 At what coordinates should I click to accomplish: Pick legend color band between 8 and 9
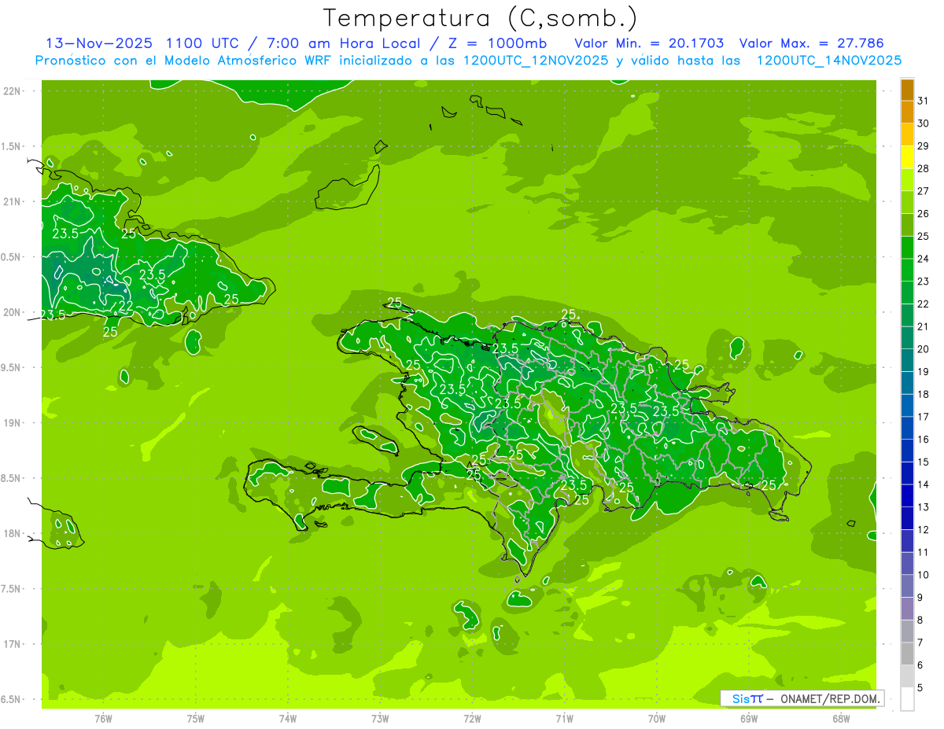tap(907, 609)
